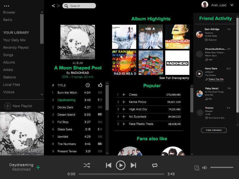Toggle shuffle playback
The height and width of the screenshot is (179, 239).
(87, 165)
